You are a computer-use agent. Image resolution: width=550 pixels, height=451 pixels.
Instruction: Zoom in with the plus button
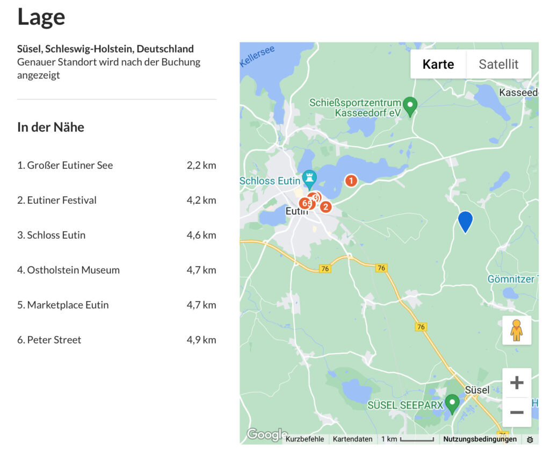[x=516, y=383]
